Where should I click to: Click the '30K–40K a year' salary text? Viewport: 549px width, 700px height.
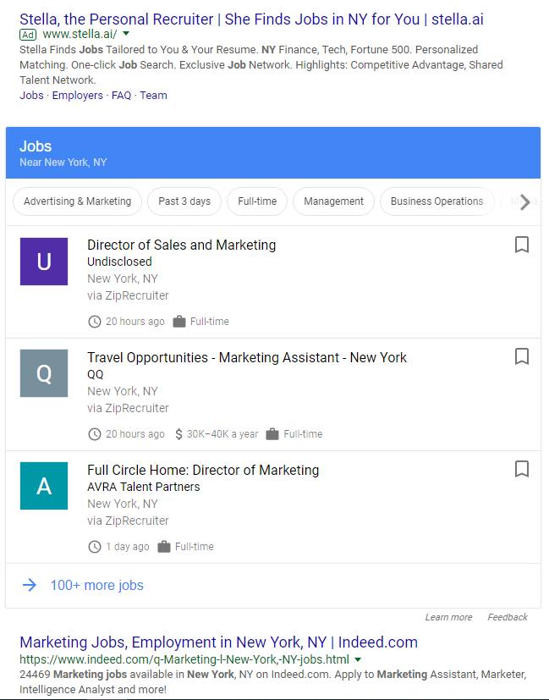click(x=222, y=434)
